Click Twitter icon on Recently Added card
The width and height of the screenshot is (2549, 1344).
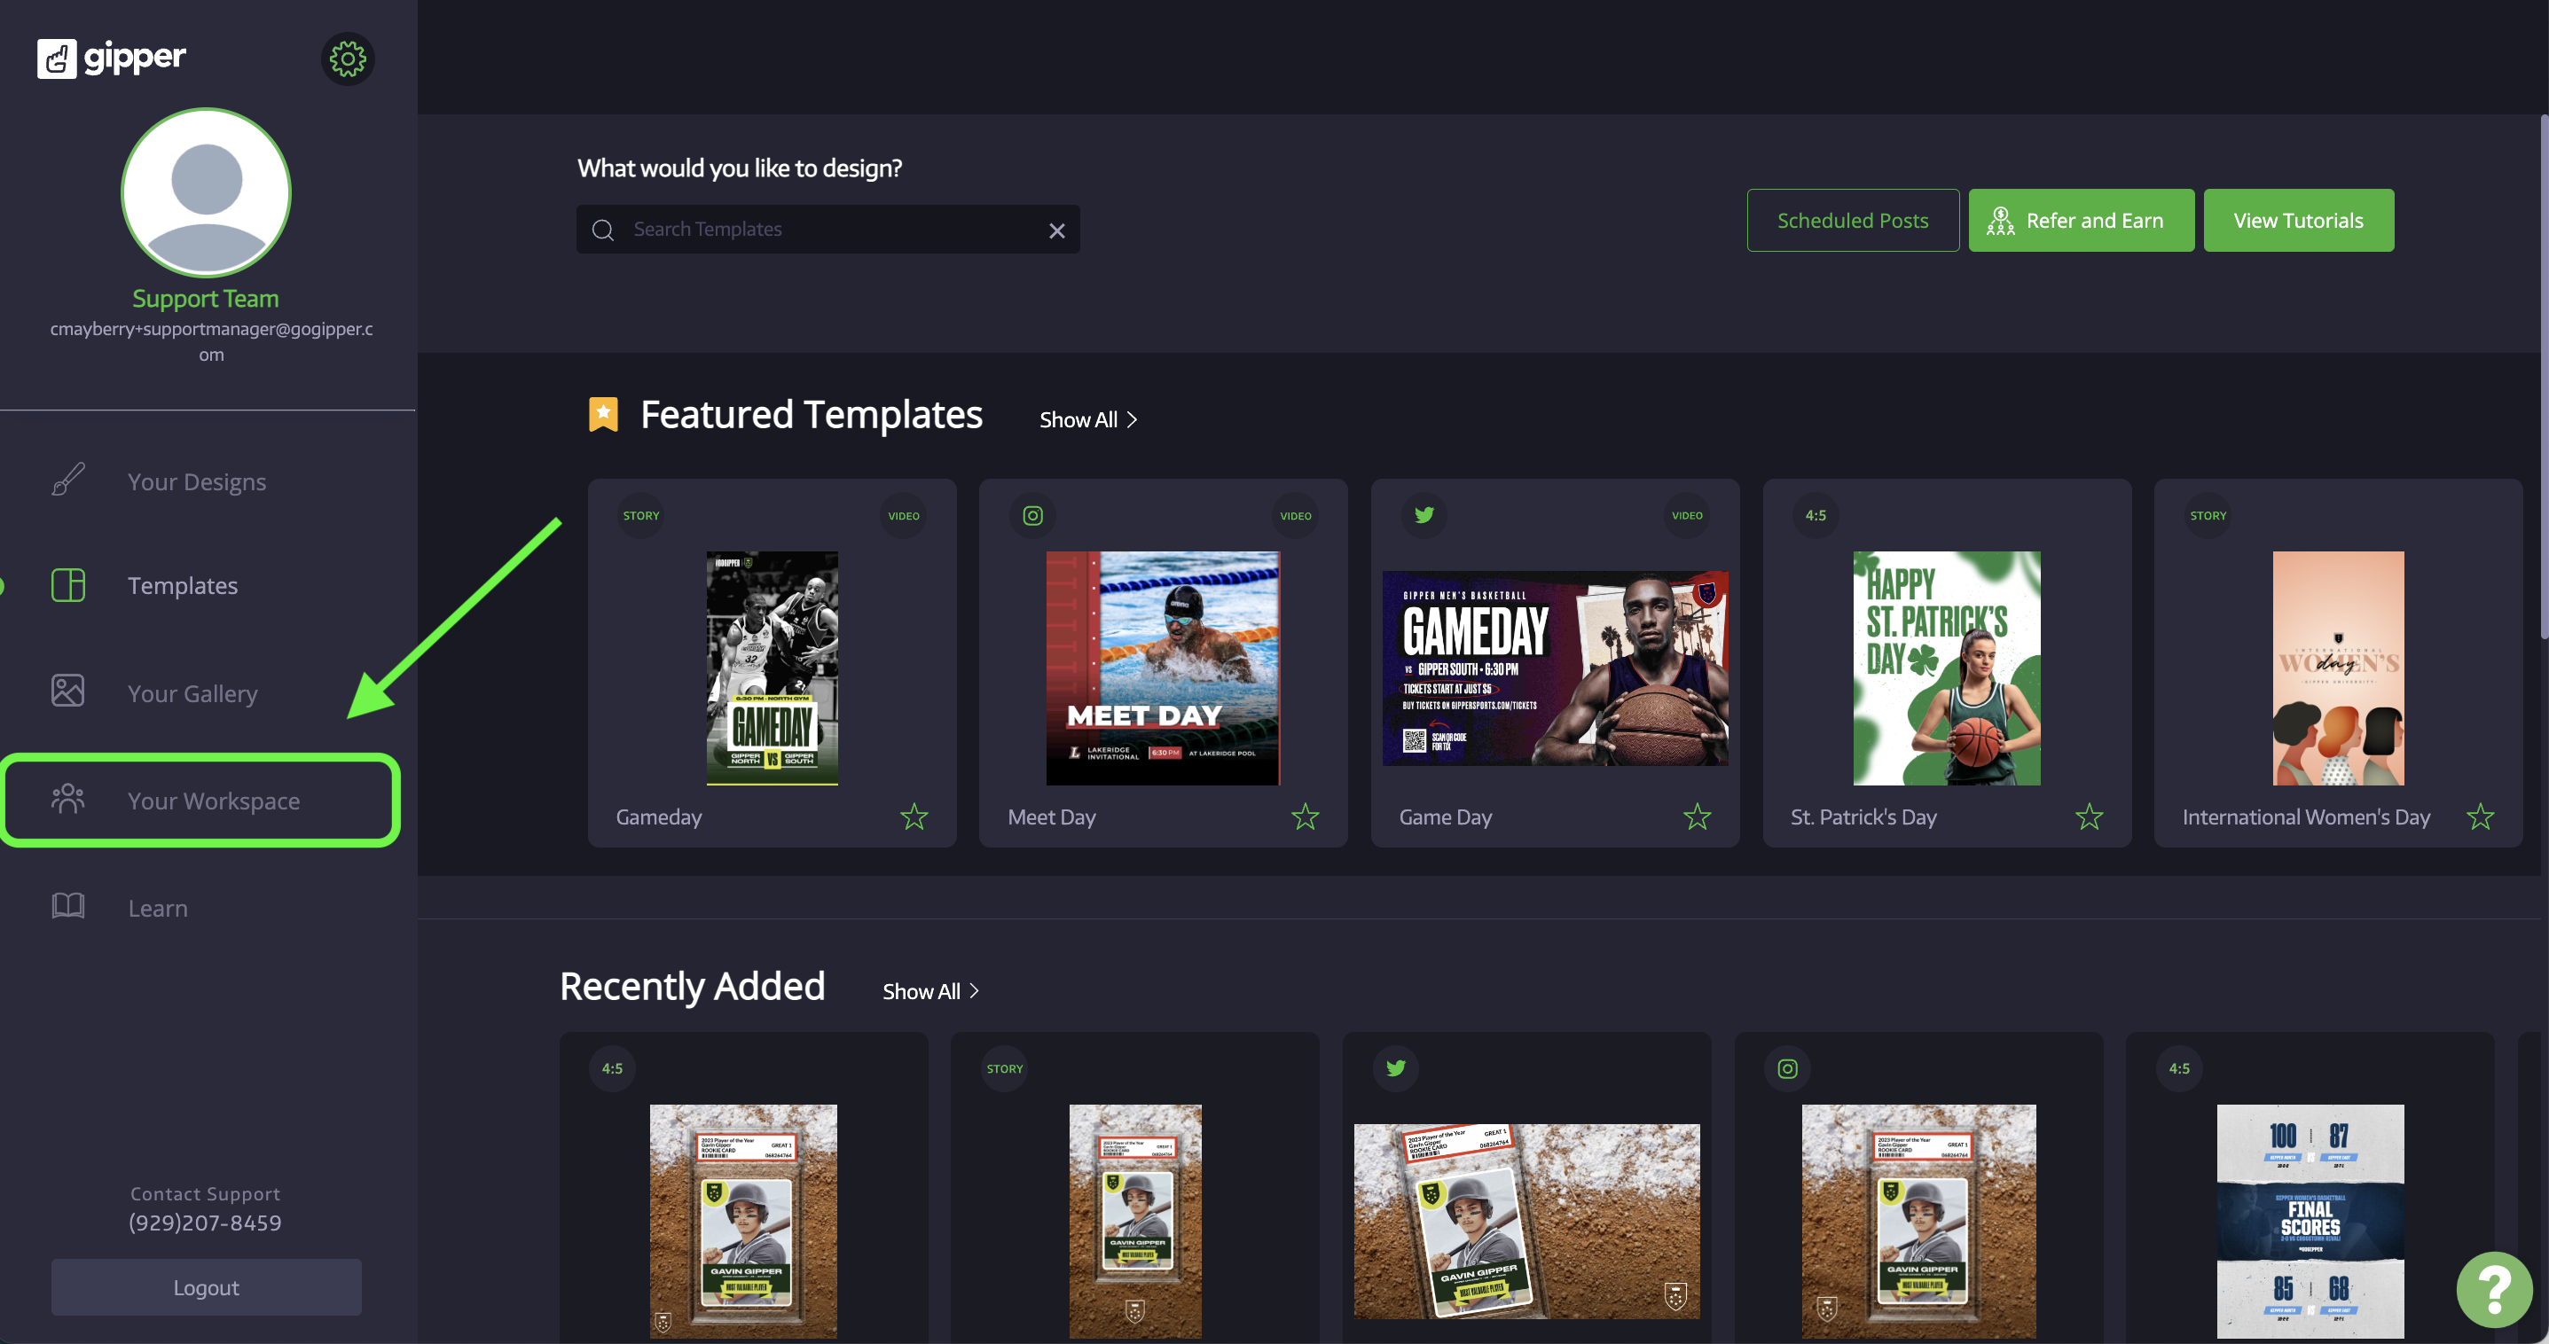click(x=1395, y=1068)
